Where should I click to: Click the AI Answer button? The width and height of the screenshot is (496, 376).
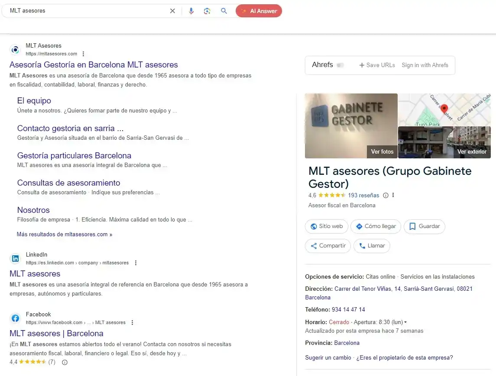pos(259,11)
